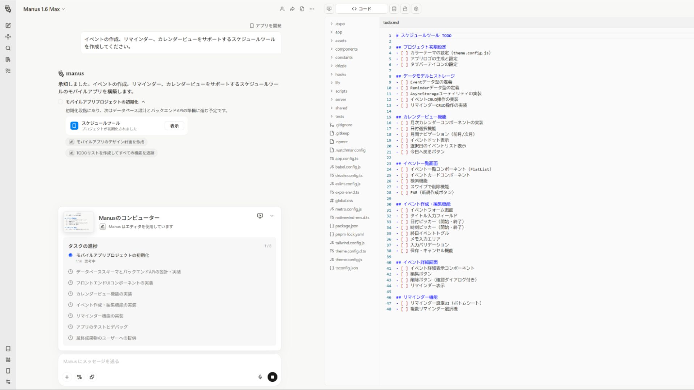Open project settings gear icon

pos(416,9)
